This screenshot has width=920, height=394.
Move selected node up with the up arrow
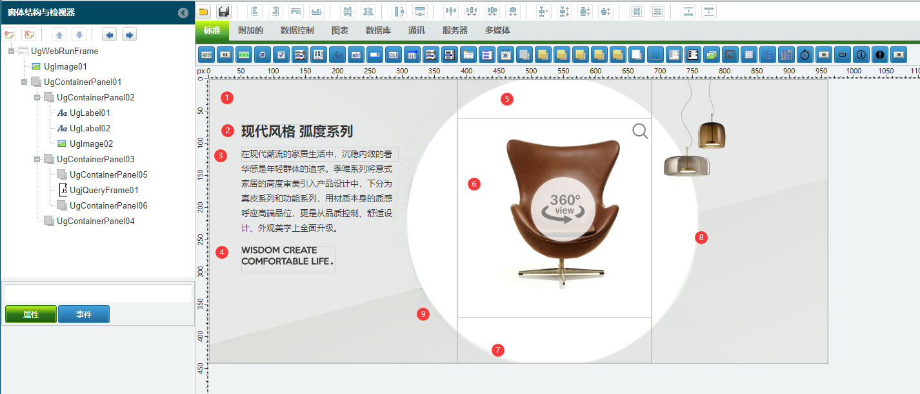click(59, 35)
